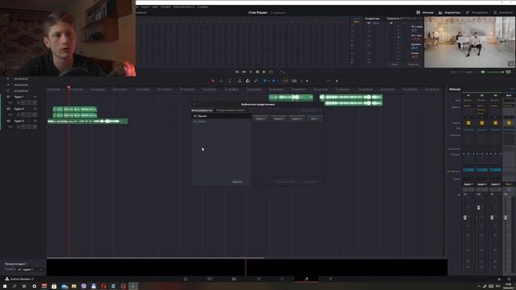Solo track A1 with S button
Screen dimensions: 516x290
(x=29, y=103)
